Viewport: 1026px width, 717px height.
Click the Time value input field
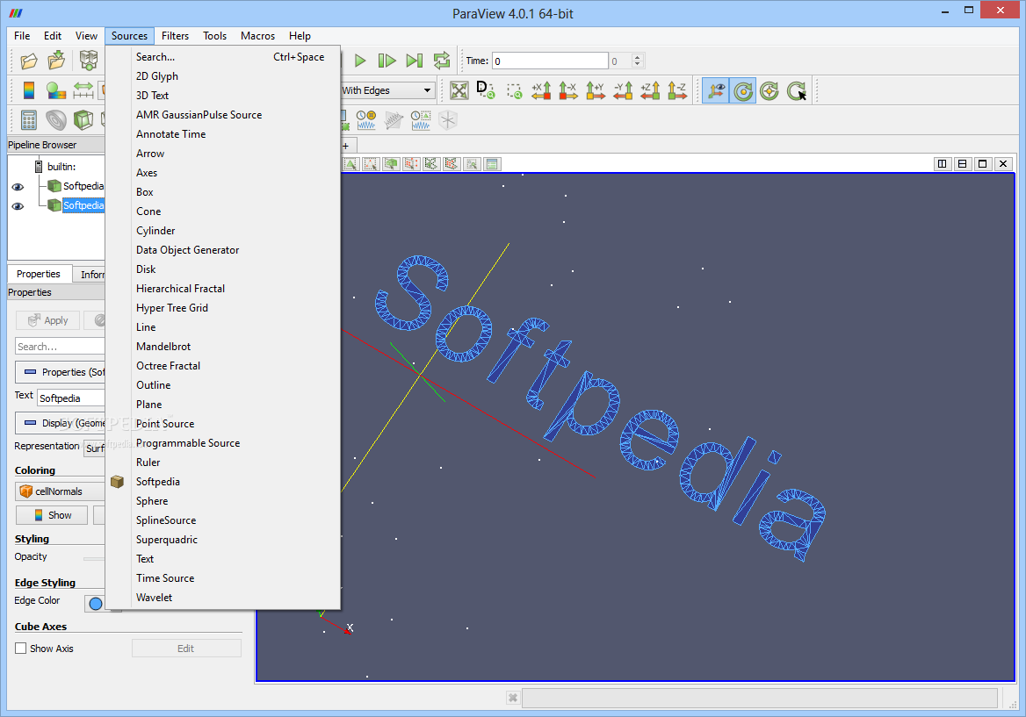[x=550, y=61]
